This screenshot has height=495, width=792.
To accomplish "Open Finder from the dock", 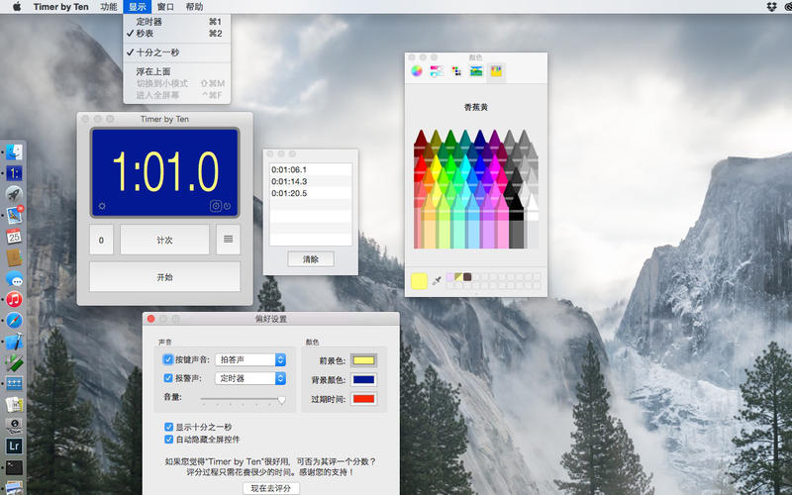I will (14, 152).
